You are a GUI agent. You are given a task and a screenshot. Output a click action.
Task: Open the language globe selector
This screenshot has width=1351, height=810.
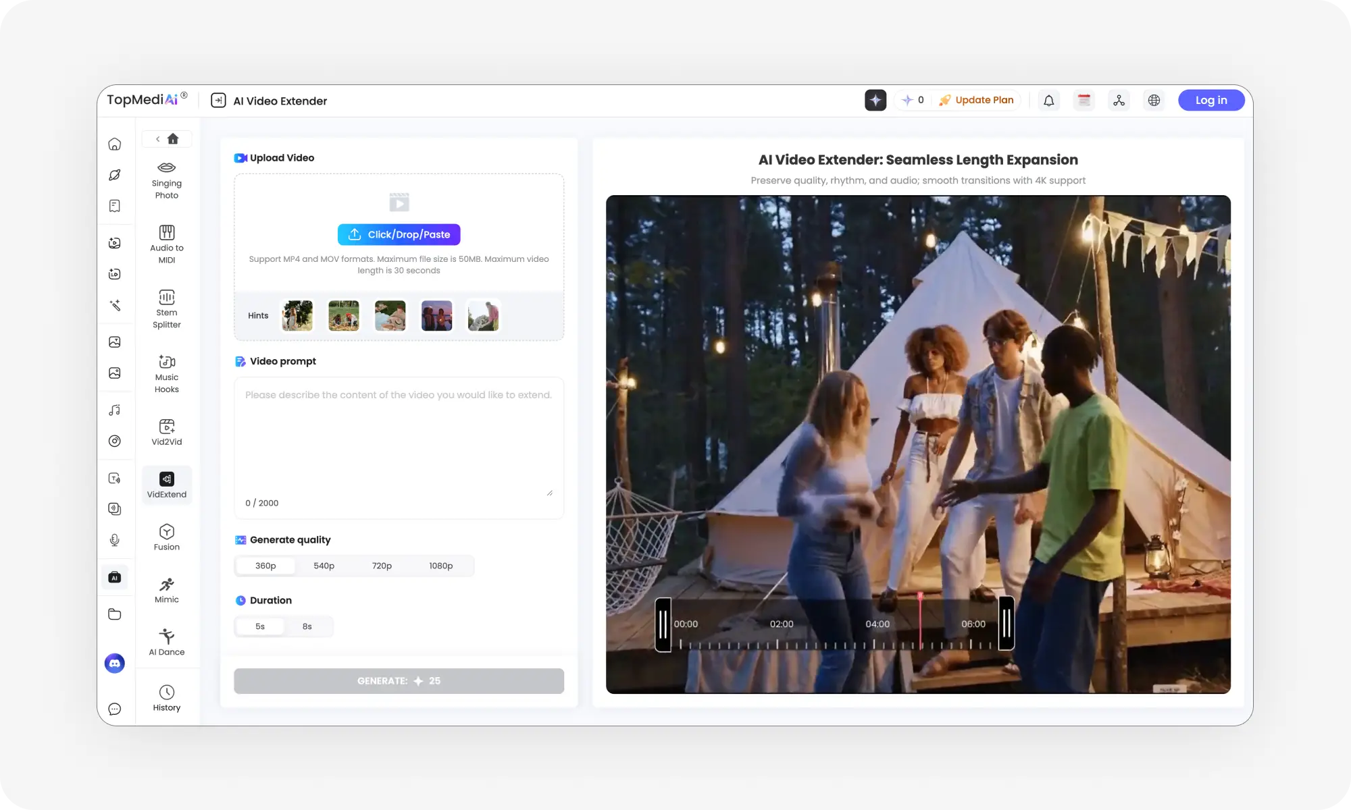coord(1154,100)
